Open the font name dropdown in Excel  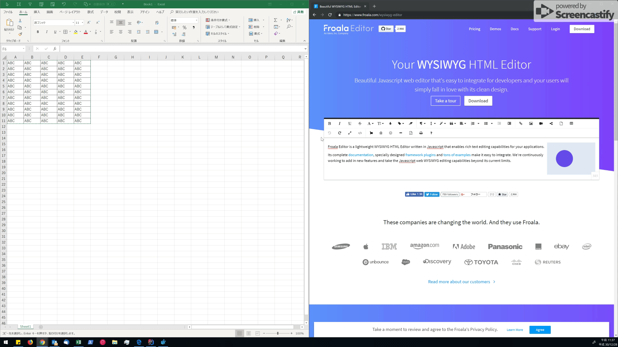(x=73, y=22)
